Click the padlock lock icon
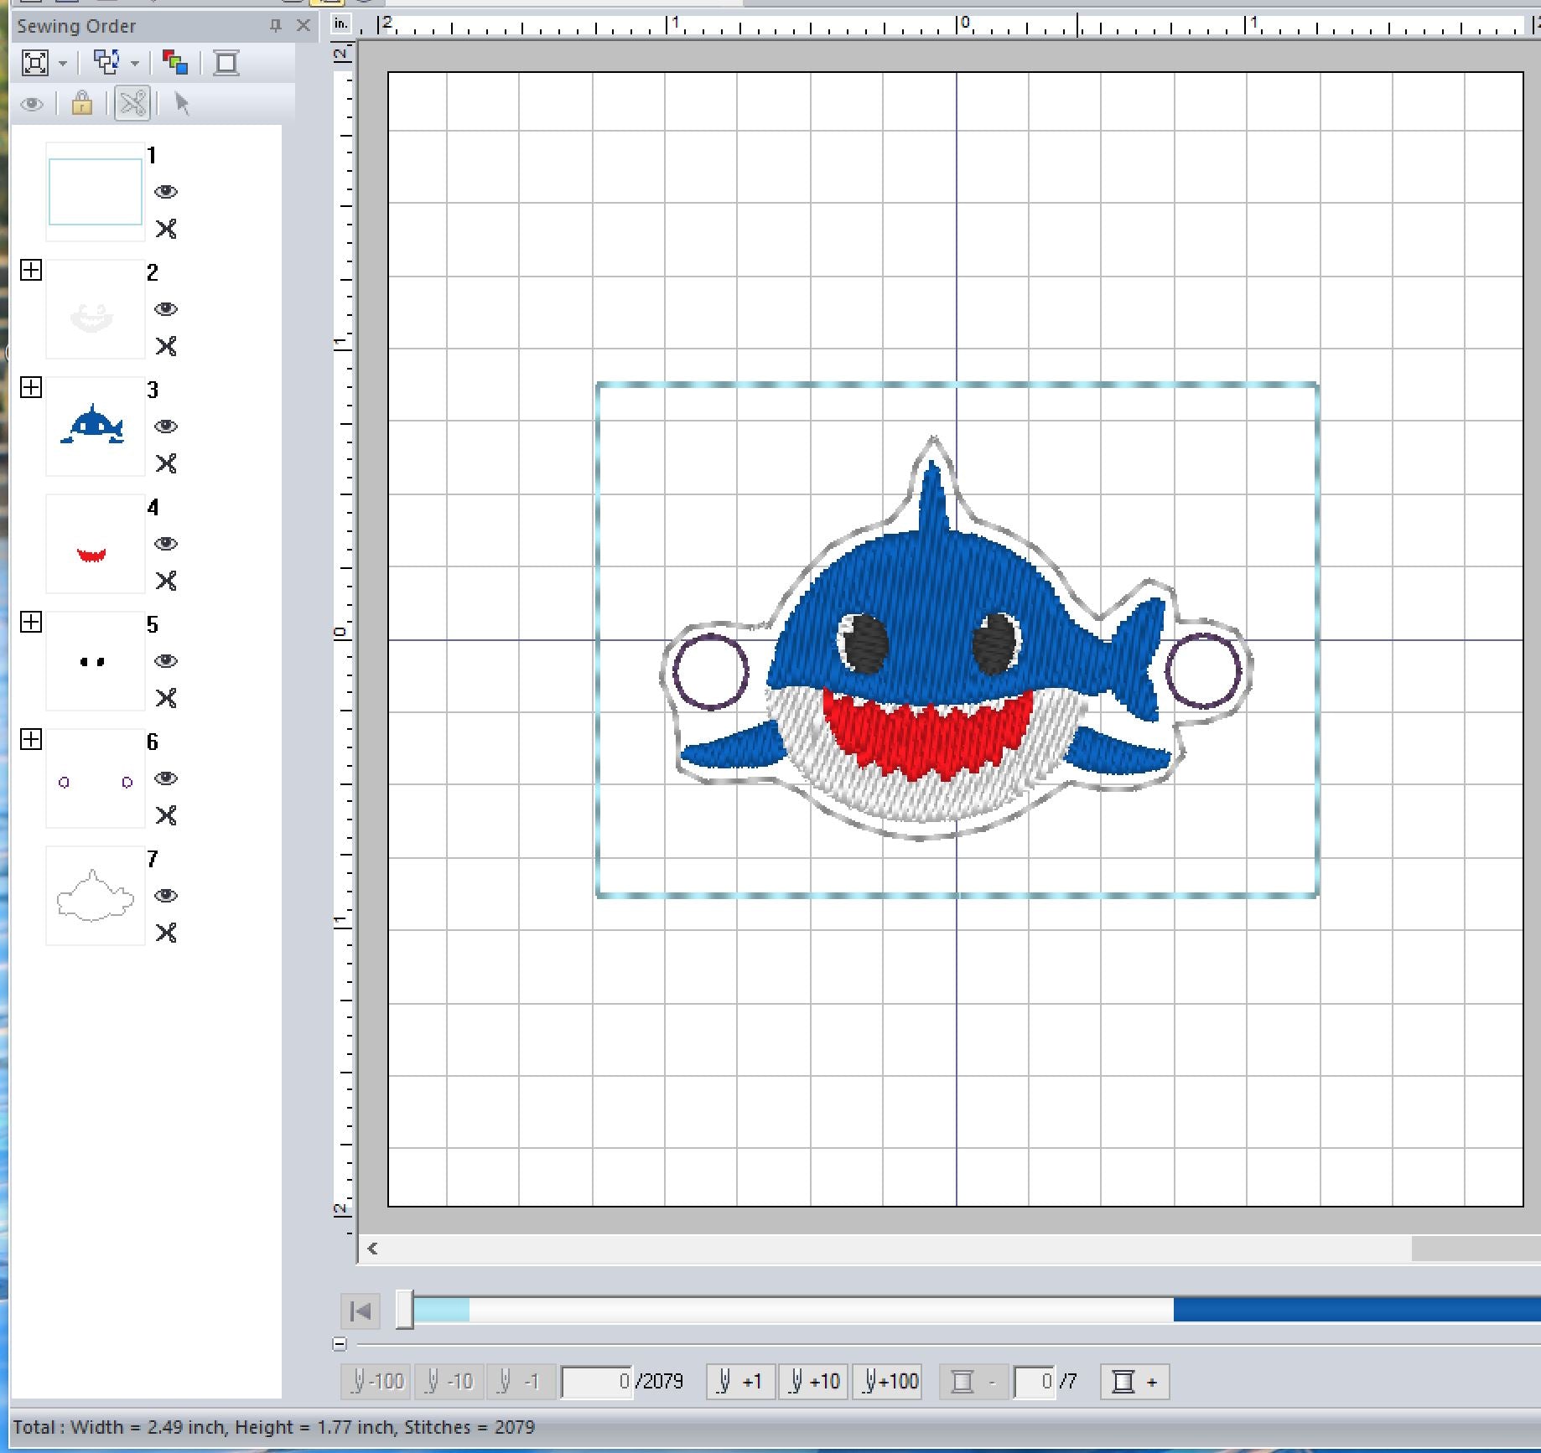1541x1453 pixels. click(81, 104)
